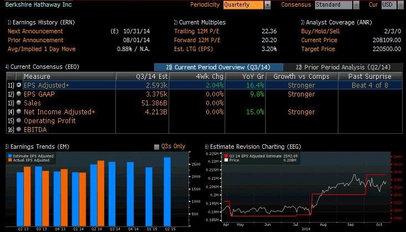406x232 pixels.
Task: Select the Operating Profit radio button
Action: (x=19, y=120)
